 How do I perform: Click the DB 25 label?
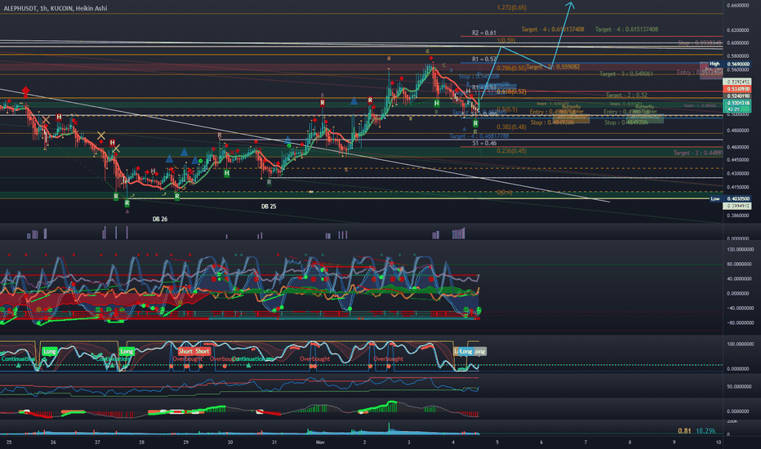pos(269,207)
